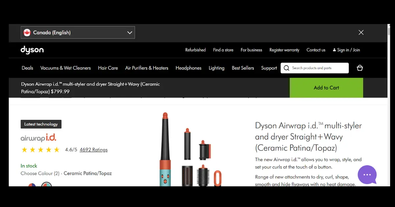
Task: Click the Dyson logo
Action: pyautogui.click(x=32, y=50)
